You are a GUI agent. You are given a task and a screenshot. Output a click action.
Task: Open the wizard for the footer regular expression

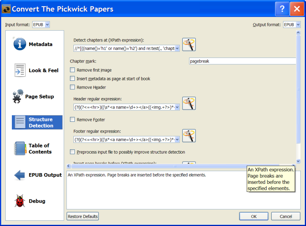pyautogui.click(x=189, y=136)
